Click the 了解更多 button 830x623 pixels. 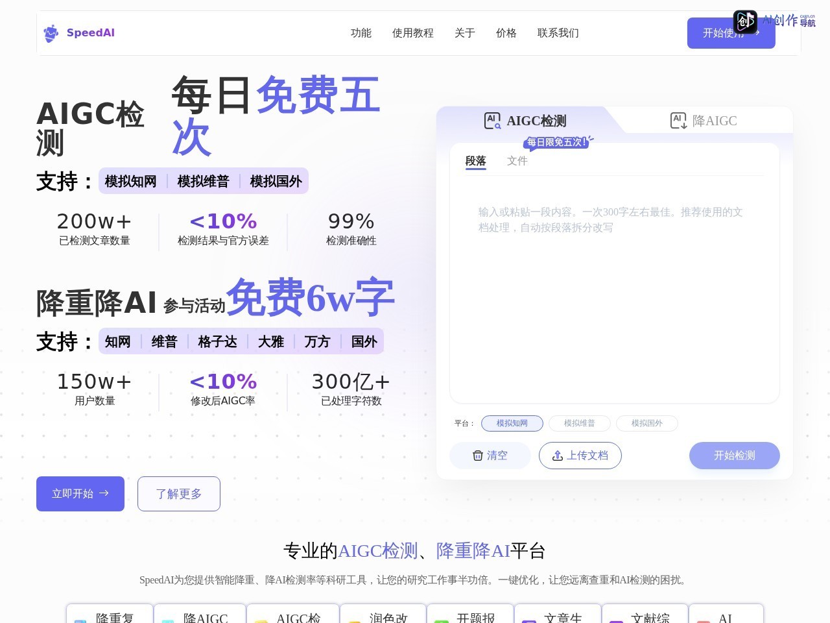(x=179, y=494)
